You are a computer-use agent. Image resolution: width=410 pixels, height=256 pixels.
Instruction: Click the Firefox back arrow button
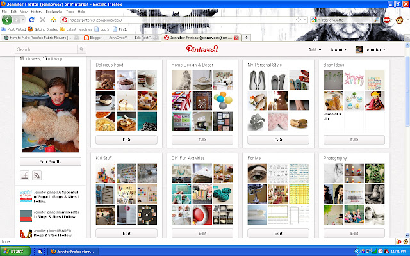pos(7,20)
